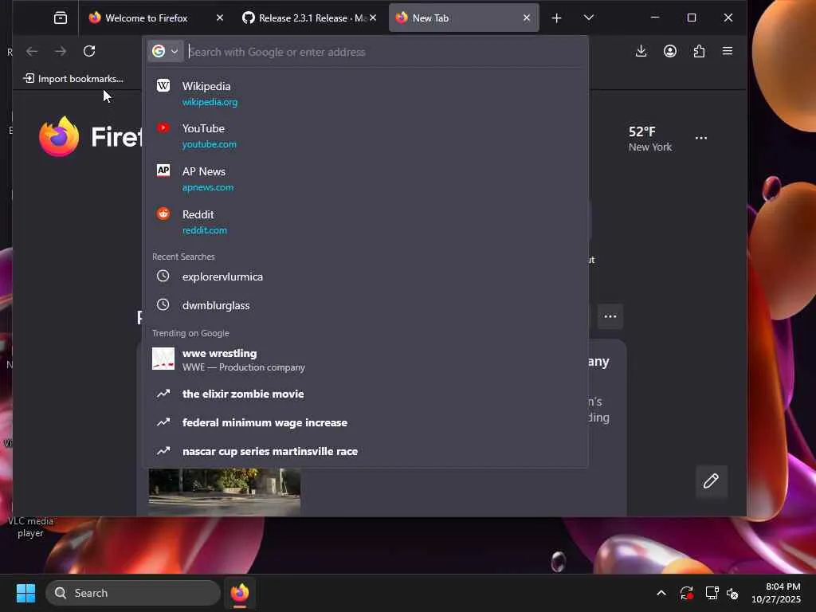This screenshot has height=612, width=816.
Task: Click Firefox icon in the taskbar
Action: point(240,593)
